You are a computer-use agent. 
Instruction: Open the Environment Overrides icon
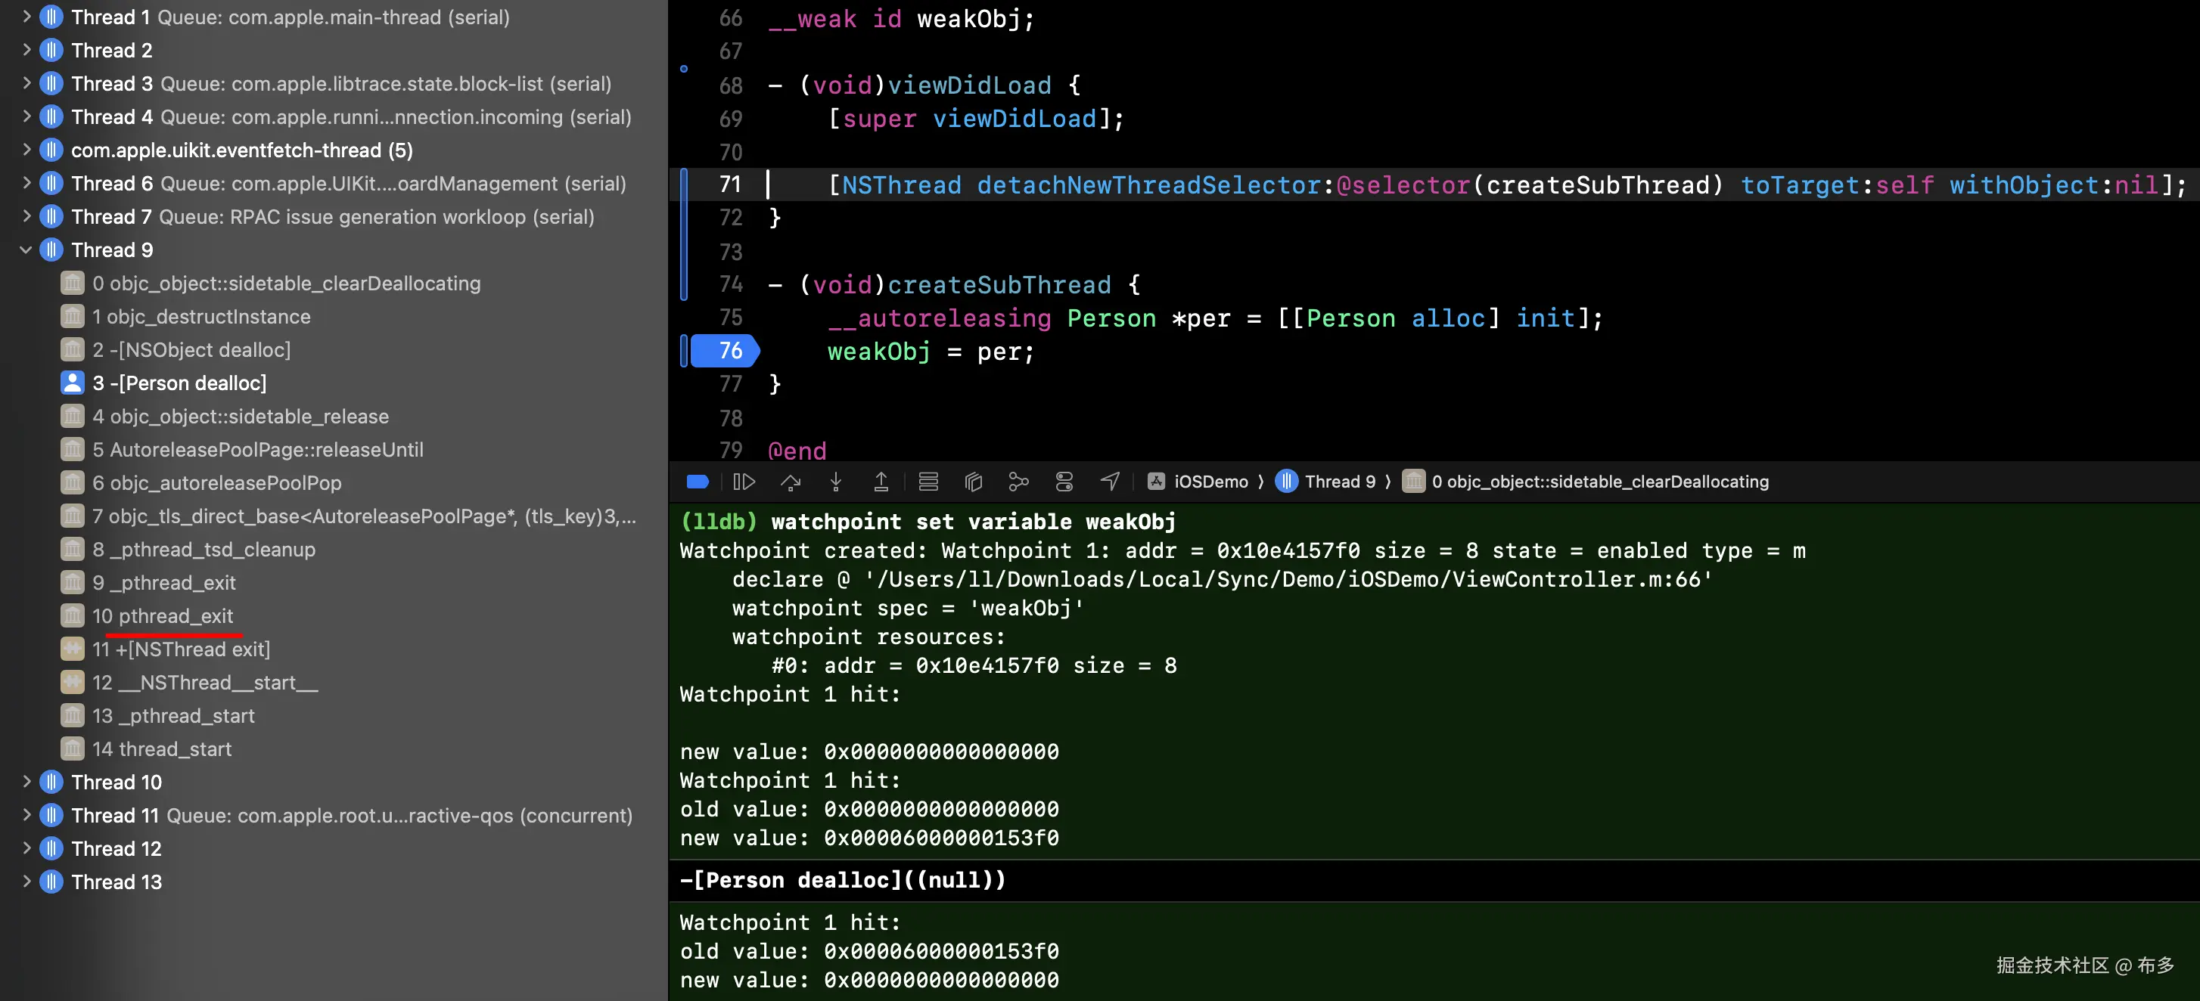coord(1064,482)
